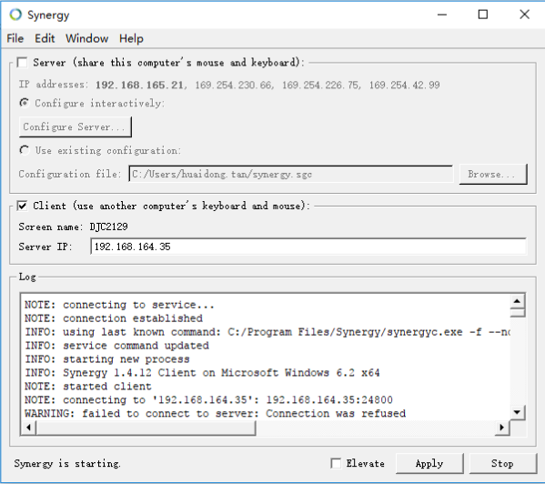
Task: Select Use existing configuration radio button
Action: coord(25,150)
